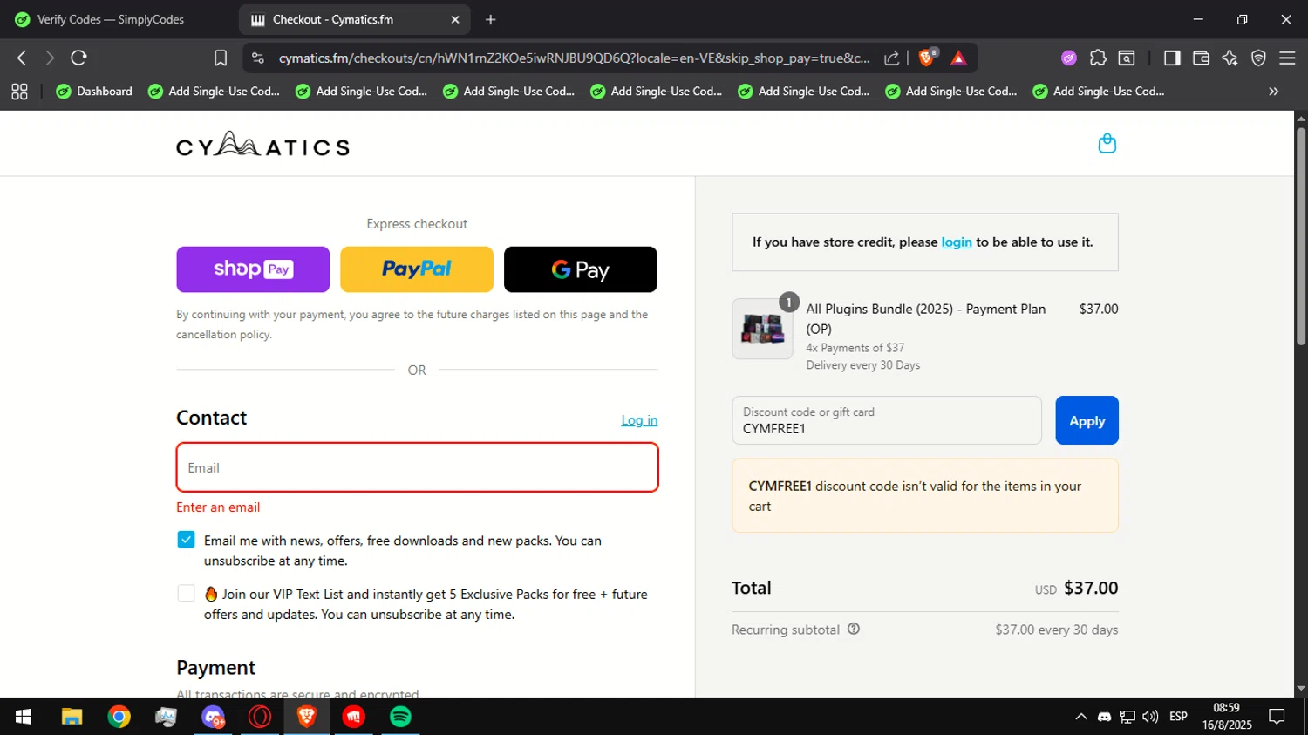Open the clock showing 08:59

point(1226,717)
